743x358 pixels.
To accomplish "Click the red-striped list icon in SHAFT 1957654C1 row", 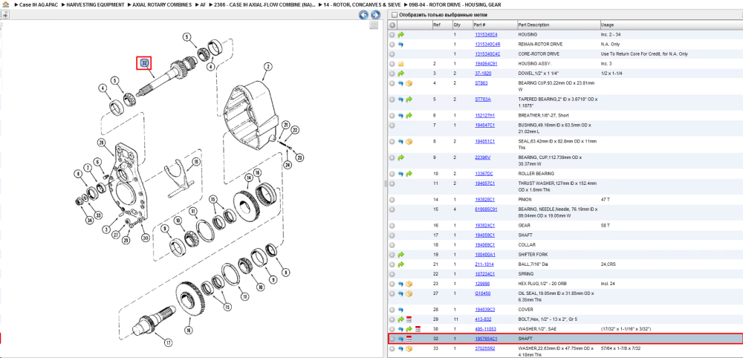I will click(x=409, y=339).
